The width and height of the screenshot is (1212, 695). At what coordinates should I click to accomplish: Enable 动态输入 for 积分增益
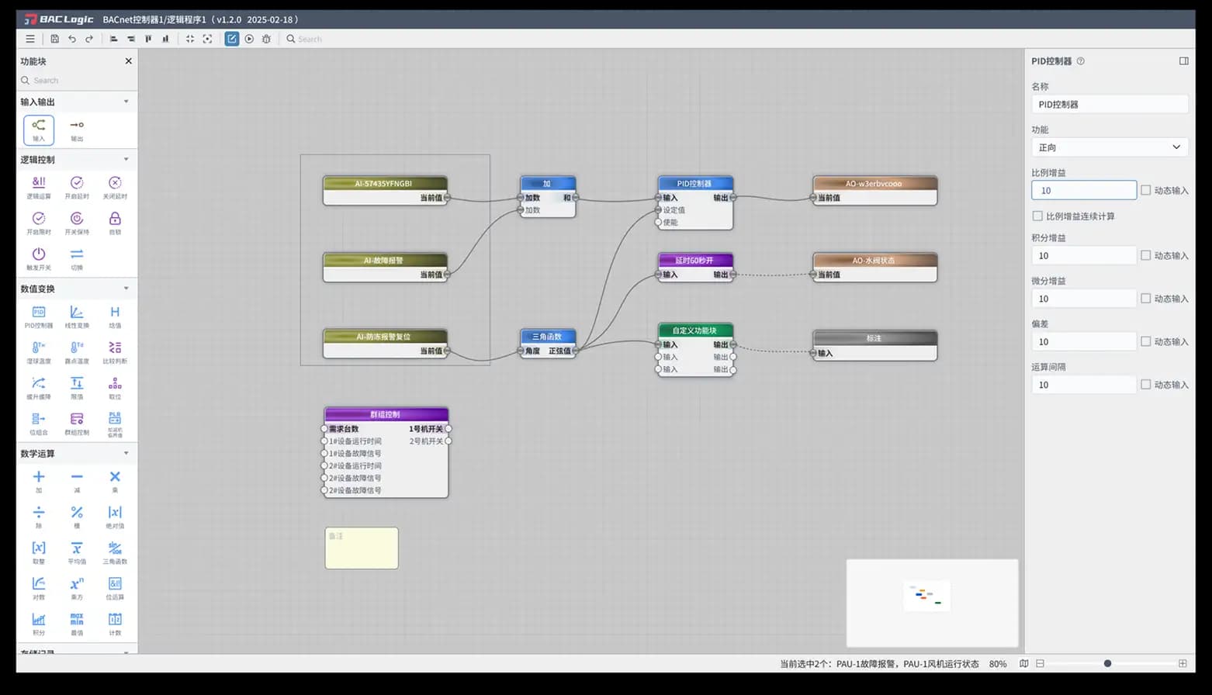click(x=1145, y=255)
